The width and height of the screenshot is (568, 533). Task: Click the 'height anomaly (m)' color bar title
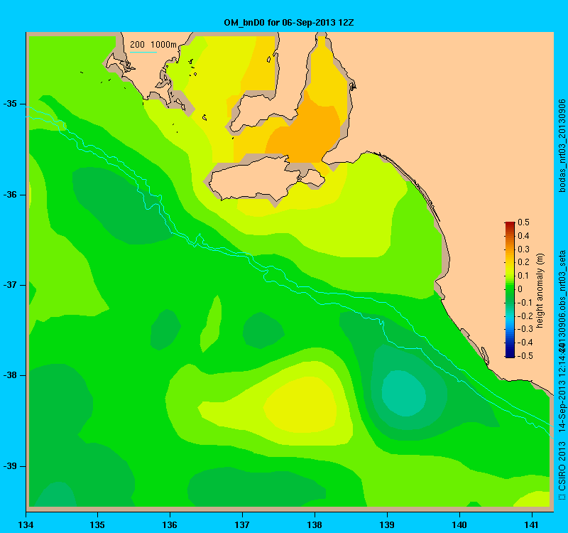[540, 291]
